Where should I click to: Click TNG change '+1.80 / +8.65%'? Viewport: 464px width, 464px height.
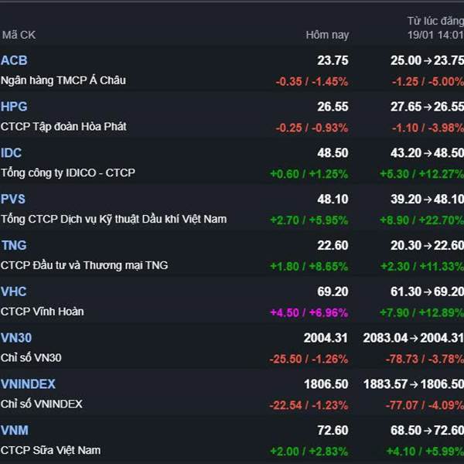[309, 266]
